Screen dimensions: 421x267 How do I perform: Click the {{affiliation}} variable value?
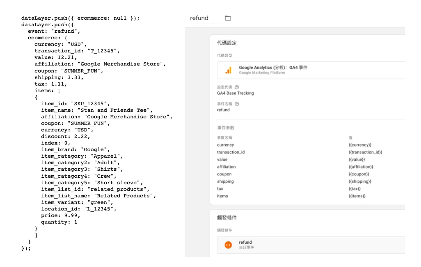[361, 167]
